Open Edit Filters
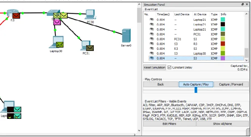This screenshot has width=251, height=137. [169, 124]
